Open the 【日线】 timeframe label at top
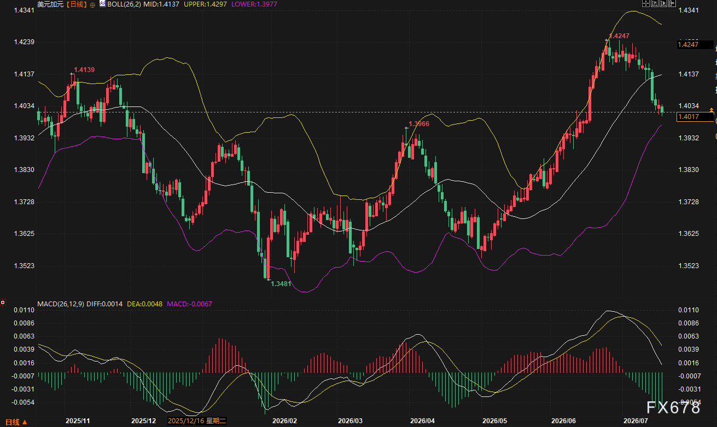The image size is (717, 427). pos(76,4)
